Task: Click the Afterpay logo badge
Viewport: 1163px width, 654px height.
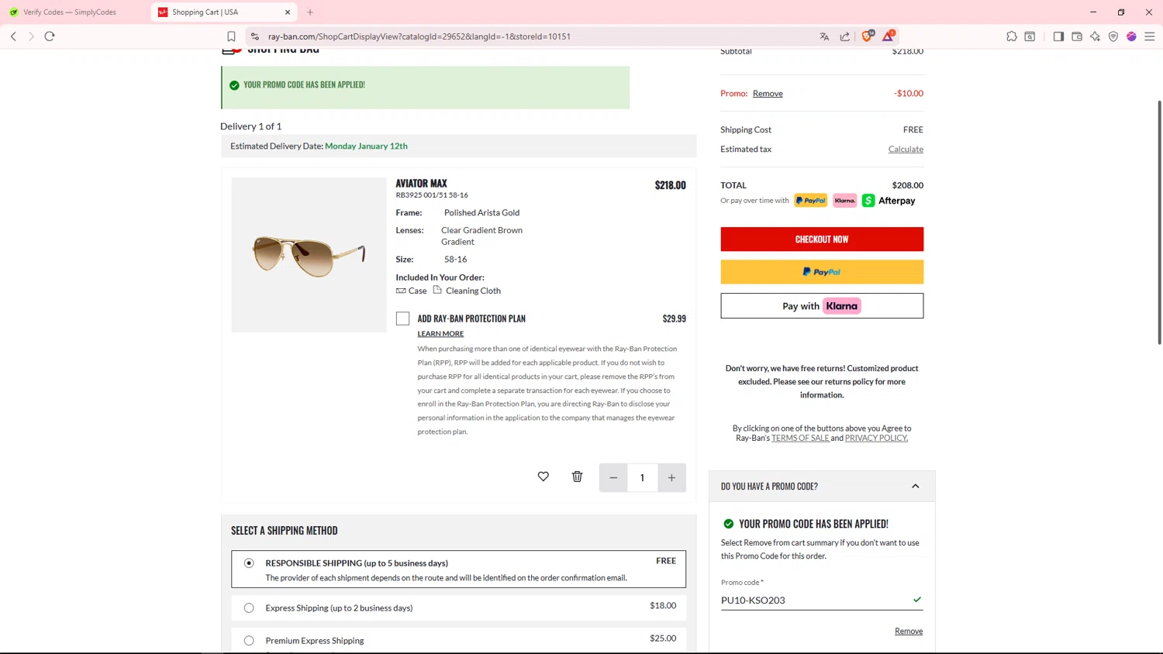Action: tap(889, 201)
